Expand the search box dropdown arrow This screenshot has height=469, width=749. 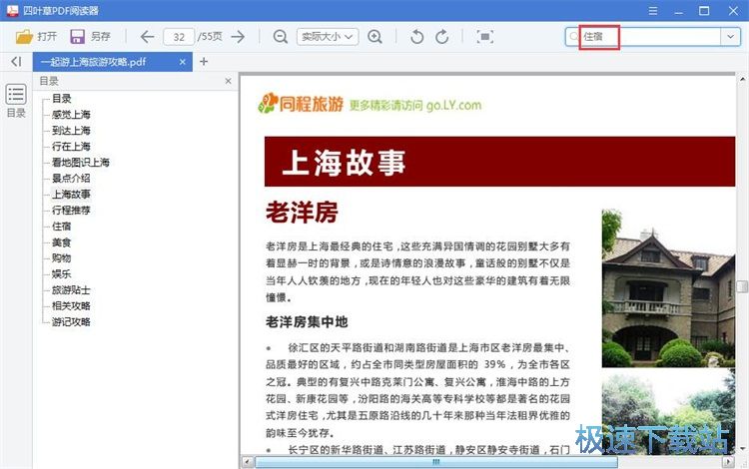pos(730,37)
